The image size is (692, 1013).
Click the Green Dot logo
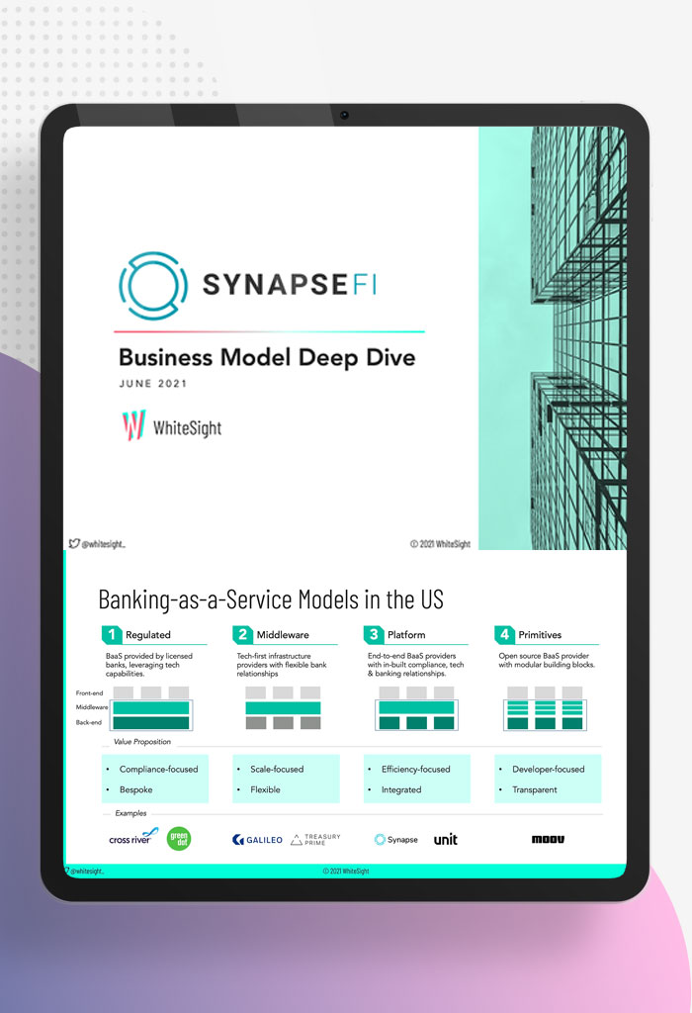(x=179, y=839)
